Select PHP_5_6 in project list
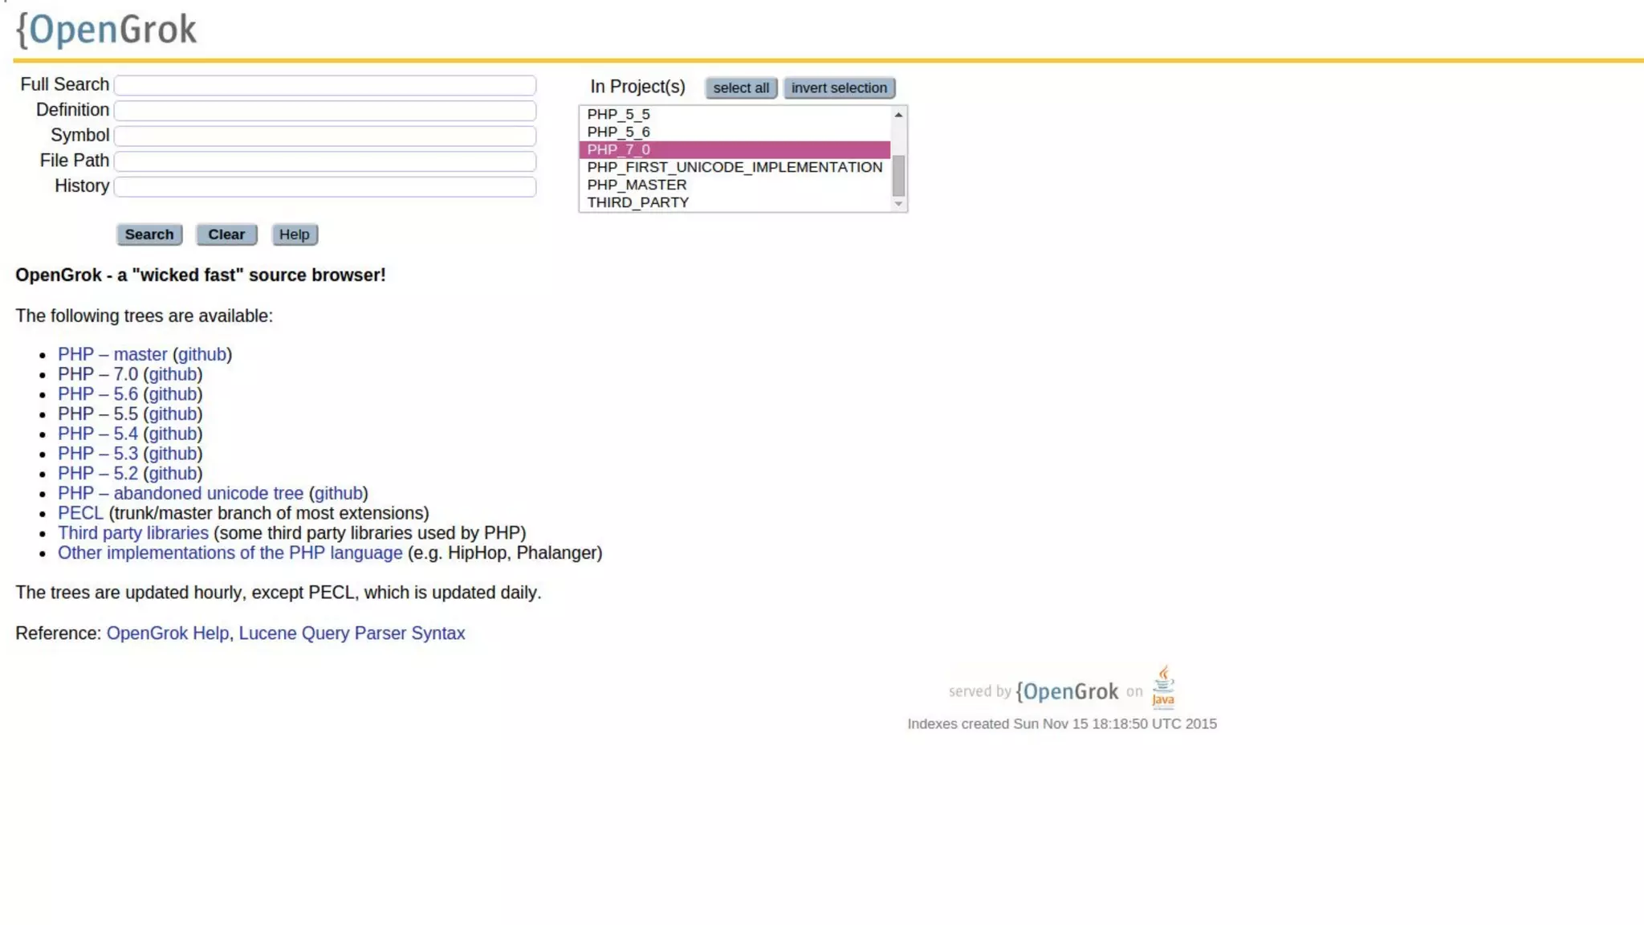Viewport: 1644px width, 925px height. point(618,132)
